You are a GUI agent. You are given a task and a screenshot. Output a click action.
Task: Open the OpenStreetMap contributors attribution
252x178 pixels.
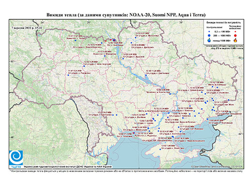(x=217, y=166)
